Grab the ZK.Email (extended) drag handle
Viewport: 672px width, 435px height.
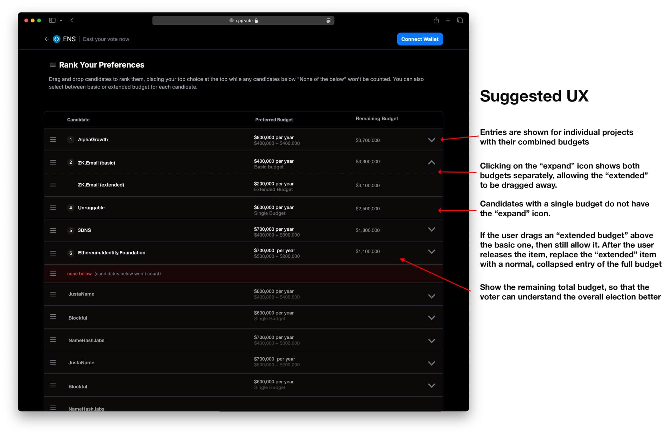[53, 185]
